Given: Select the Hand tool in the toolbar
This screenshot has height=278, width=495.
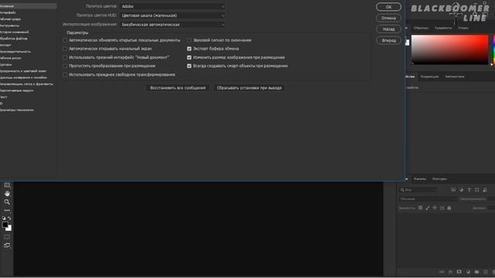Looking at the screenshot, I should 7,194.
